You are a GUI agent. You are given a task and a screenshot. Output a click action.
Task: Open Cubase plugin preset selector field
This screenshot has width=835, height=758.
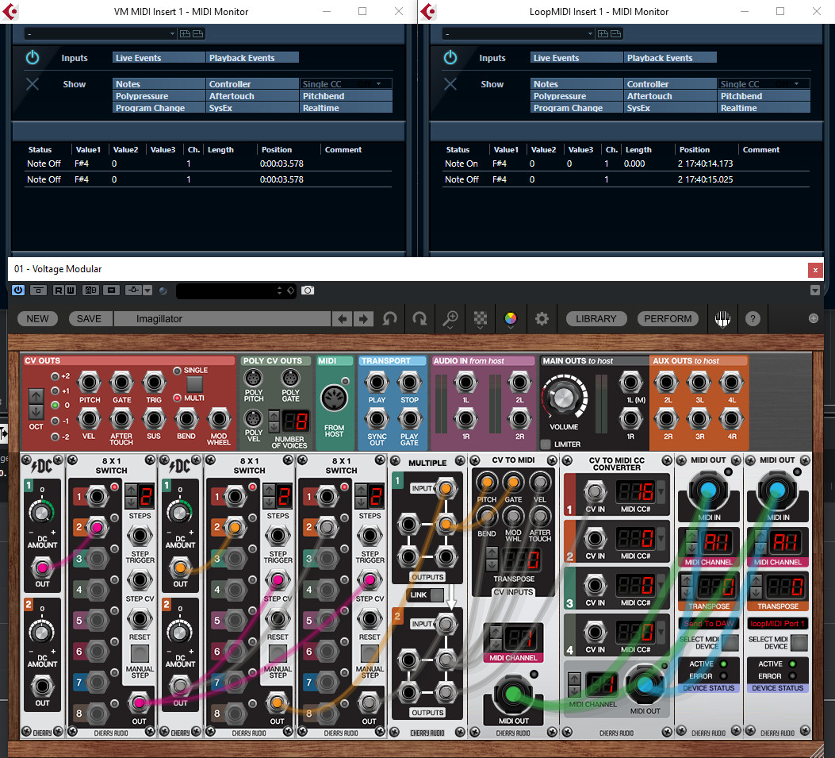tap(237, 291)
